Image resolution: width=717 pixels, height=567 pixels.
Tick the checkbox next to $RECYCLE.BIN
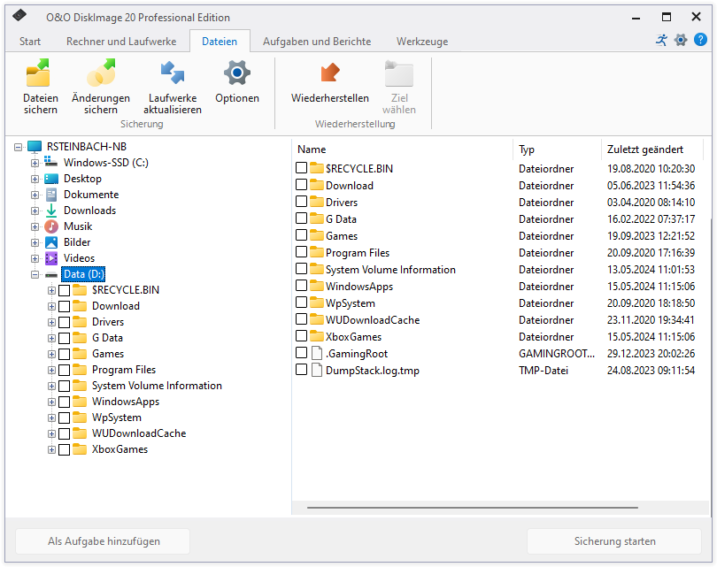[x=301, y=168]
